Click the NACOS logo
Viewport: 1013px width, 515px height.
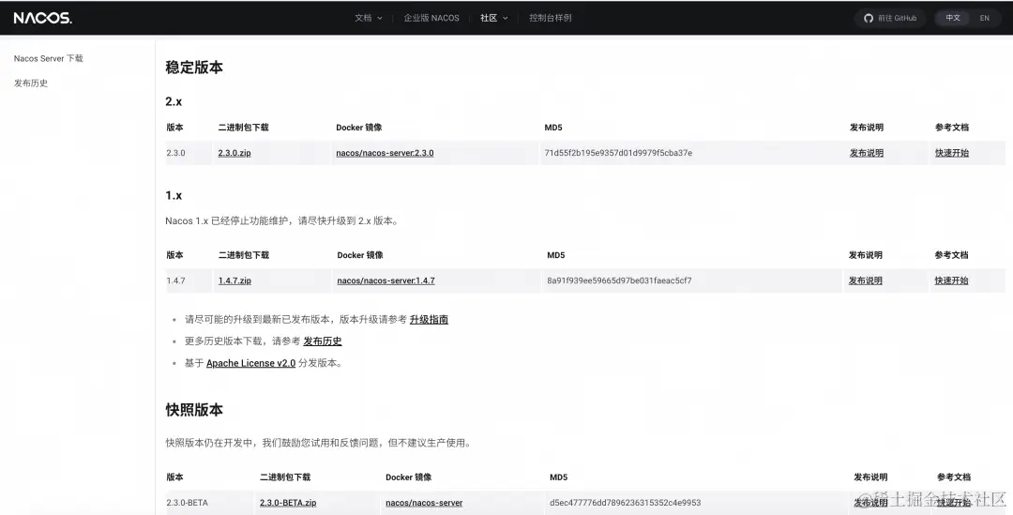(x=42, y=18)
